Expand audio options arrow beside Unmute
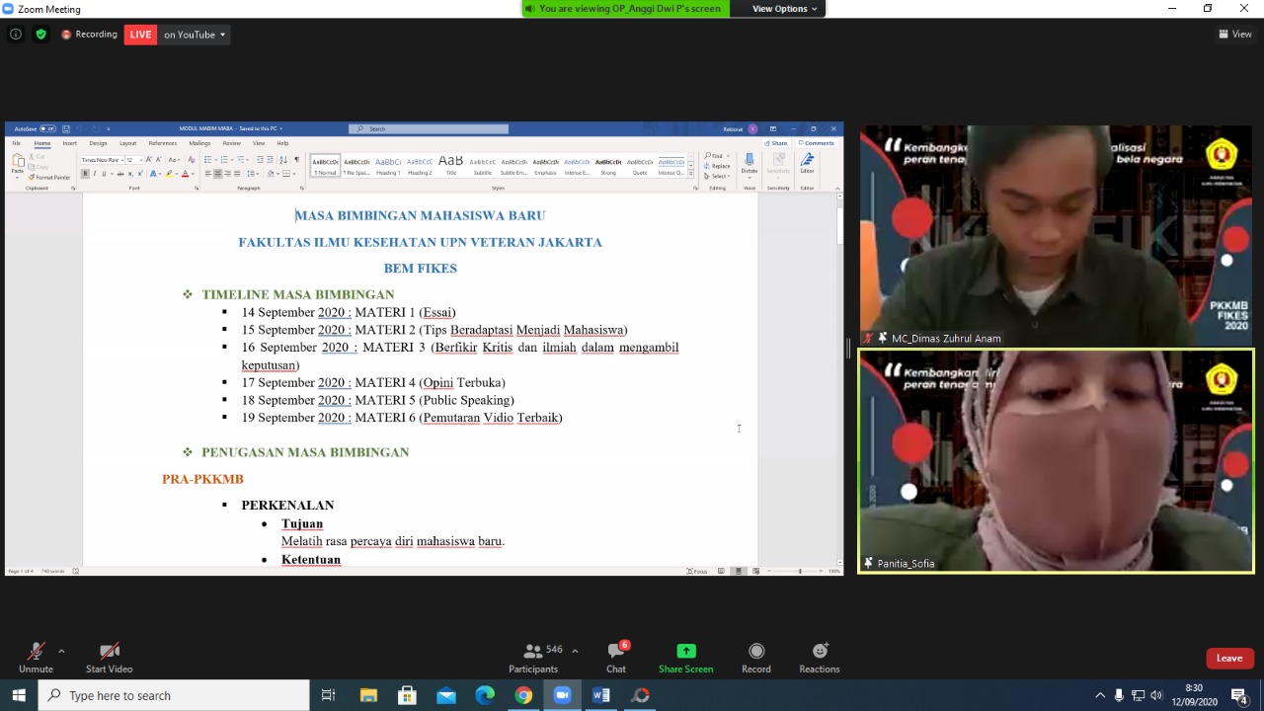The height and width of the screenshot is (711, 1264). point(61,651)
